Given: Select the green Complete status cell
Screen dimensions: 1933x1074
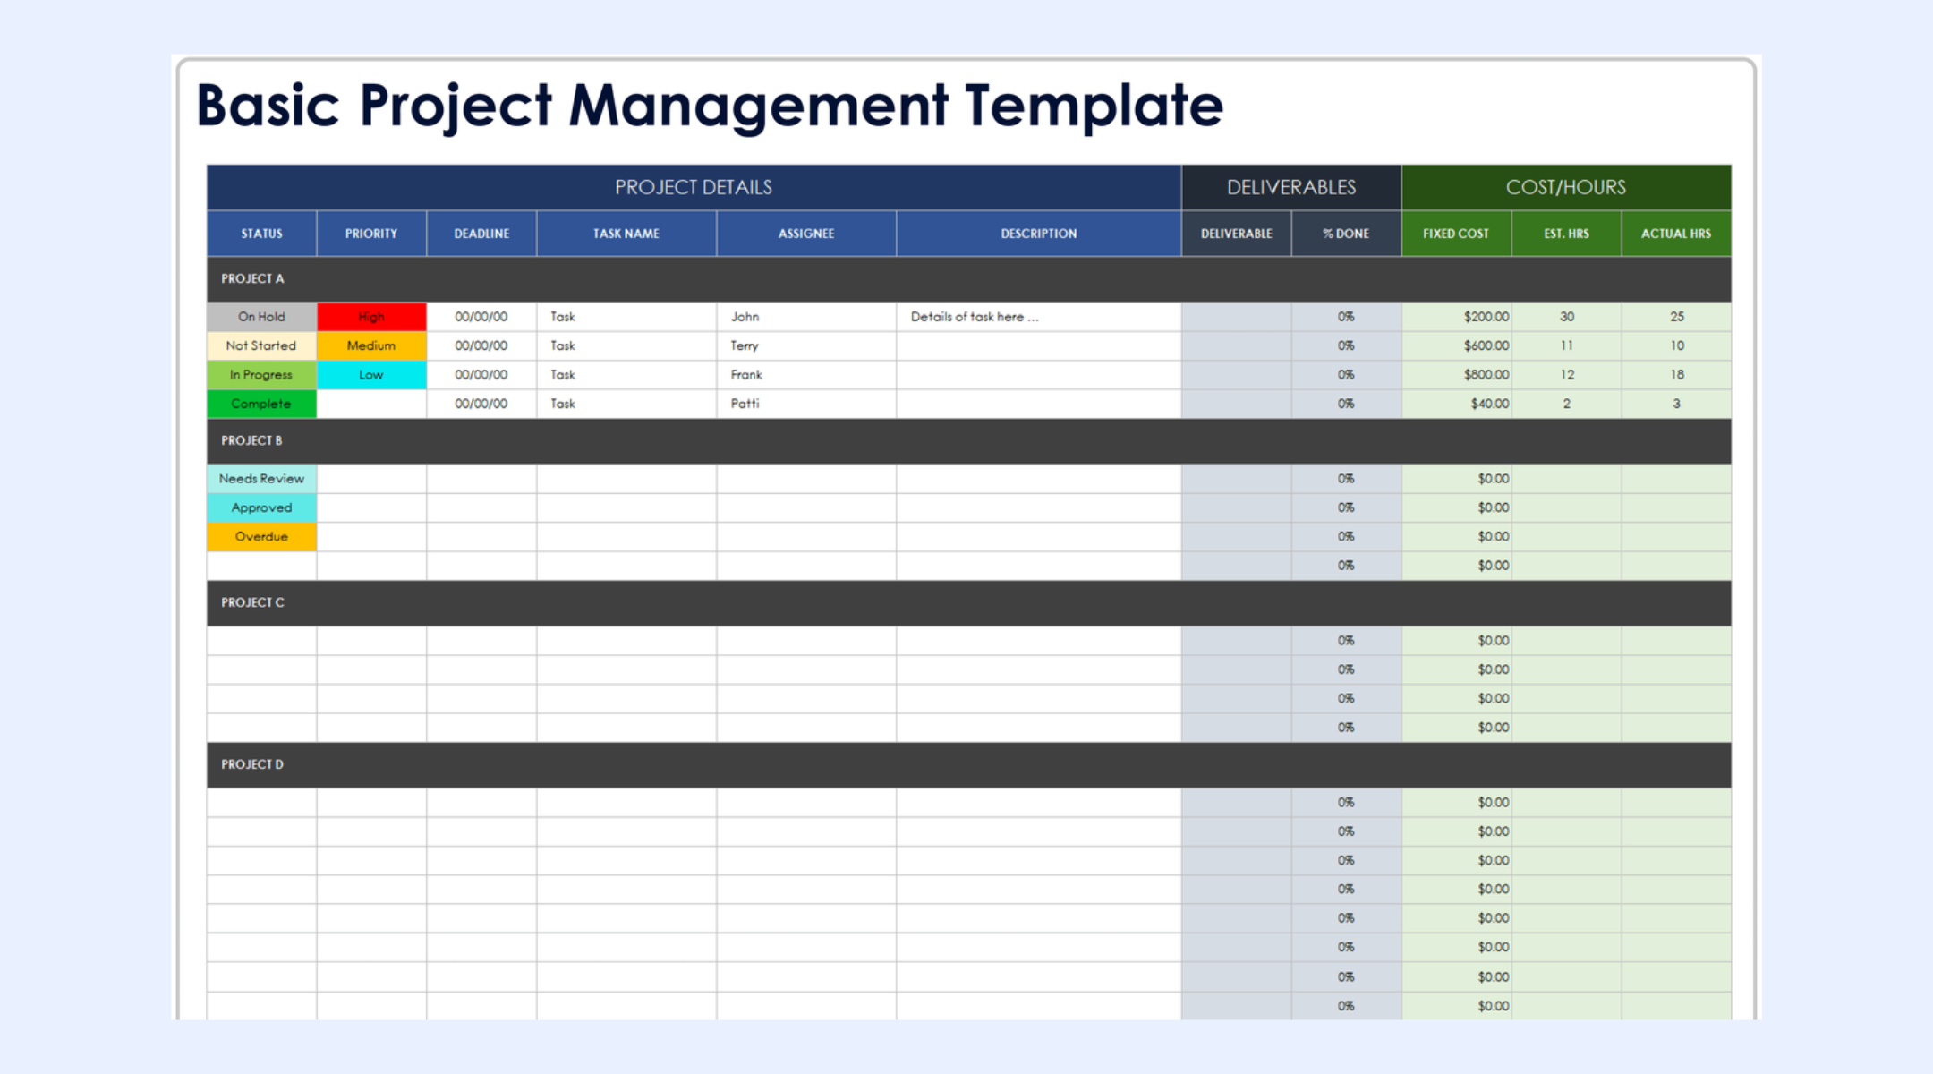Looking at the screenshot, I should coord(261,404).
